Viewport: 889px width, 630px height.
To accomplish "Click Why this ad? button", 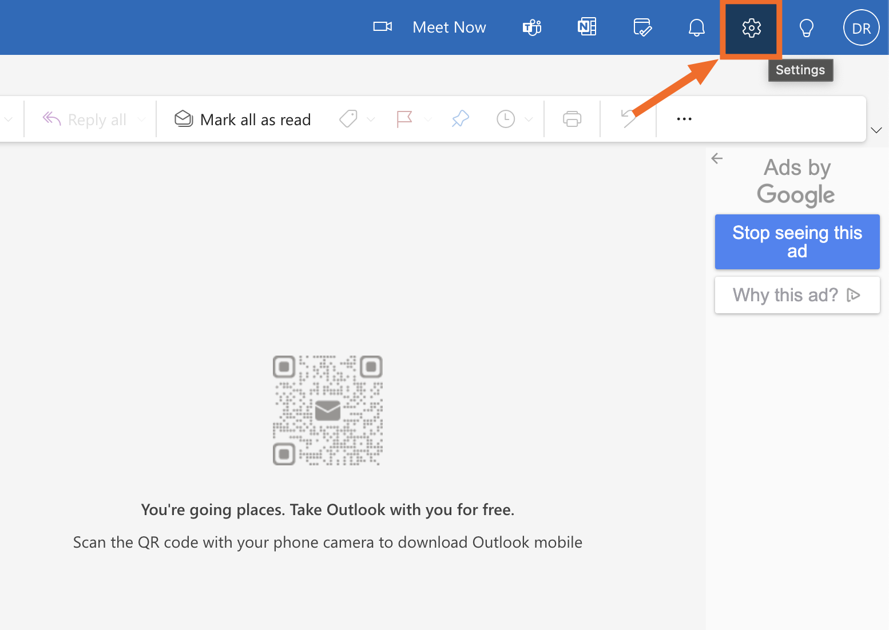I will 797,295.
